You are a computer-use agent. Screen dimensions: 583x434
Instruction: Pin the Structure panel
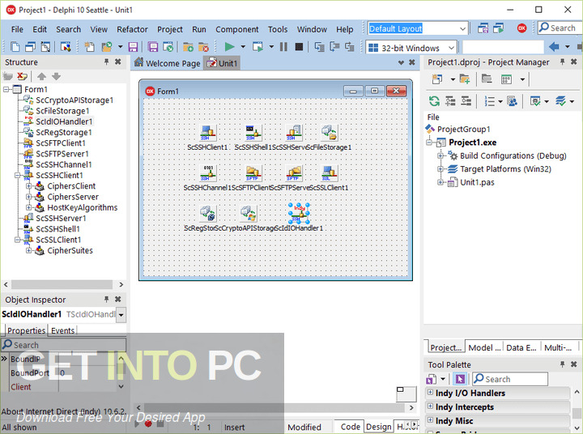pos(106,62)
